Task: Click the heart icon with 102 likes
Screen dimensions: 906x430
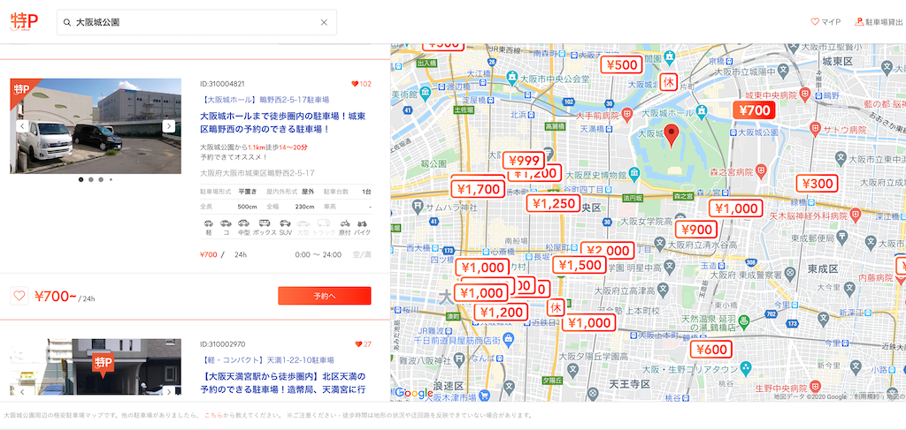Action: click(355, 84)
